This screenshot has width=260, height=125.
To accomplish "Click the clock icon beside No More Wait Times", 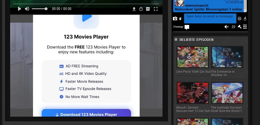I will coord(61,96).
